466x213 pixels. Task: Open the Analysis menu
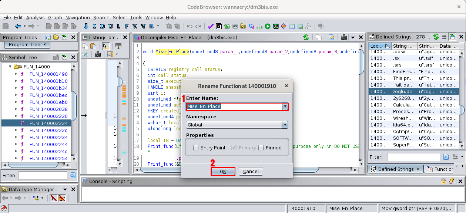(35, 17)
